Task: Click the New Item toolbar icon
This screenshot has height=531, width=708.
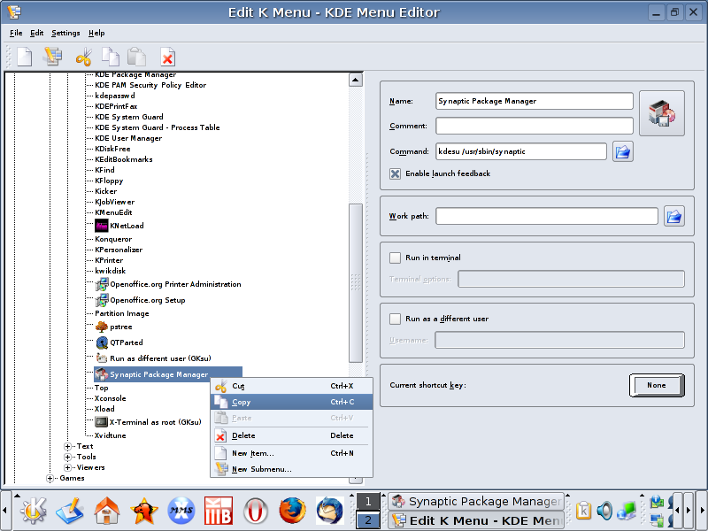Action: pos(25,58)
